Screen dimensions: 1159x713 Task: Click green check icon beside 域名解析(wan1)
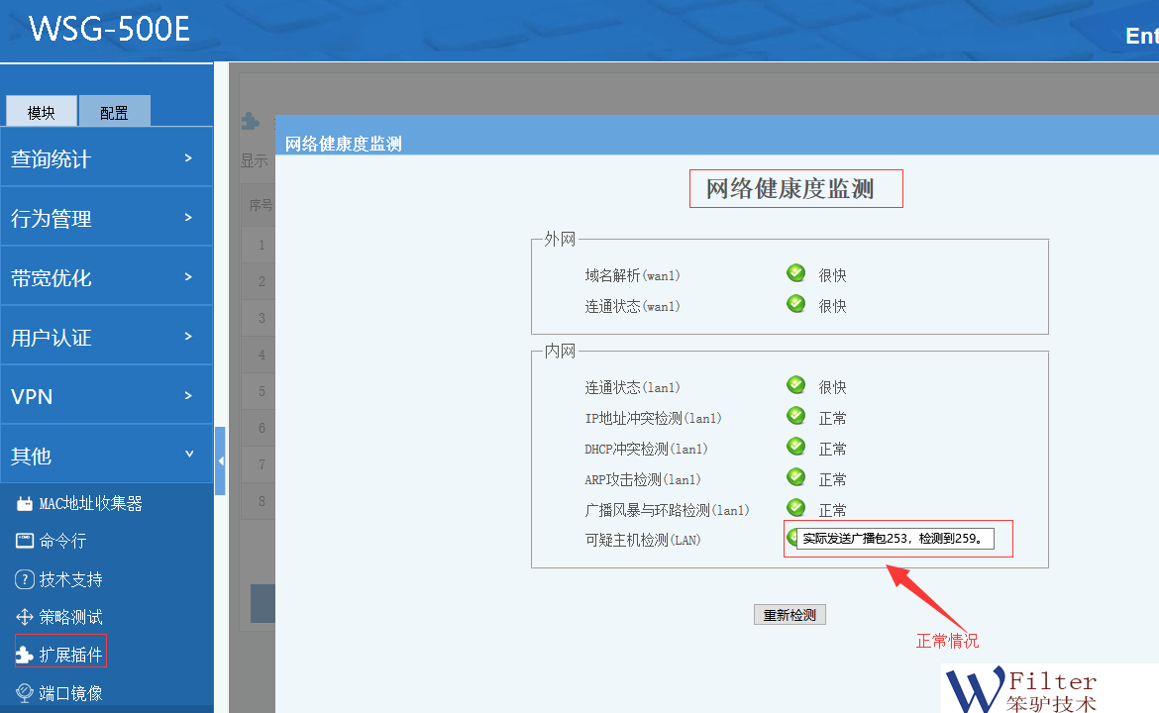(795, 273)
